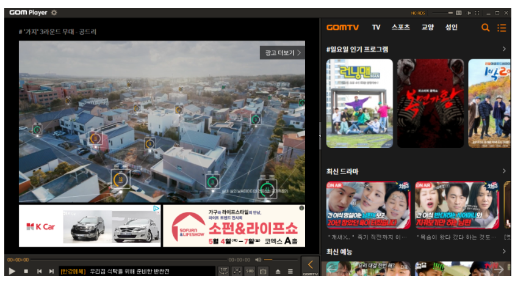Select the 교양 tab
Screen dimensions: 515x281
pyautogui.click(x=428, y=27)
